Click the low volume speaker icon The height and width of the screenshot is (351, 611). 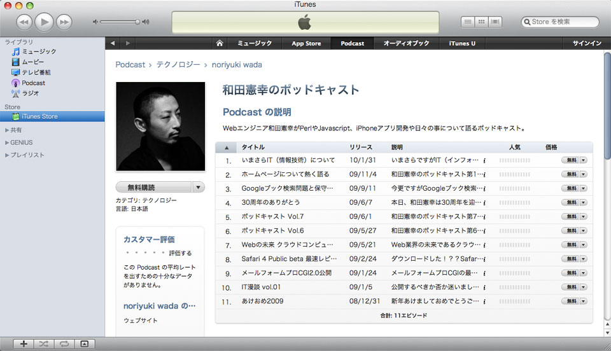tap(95, 22)
